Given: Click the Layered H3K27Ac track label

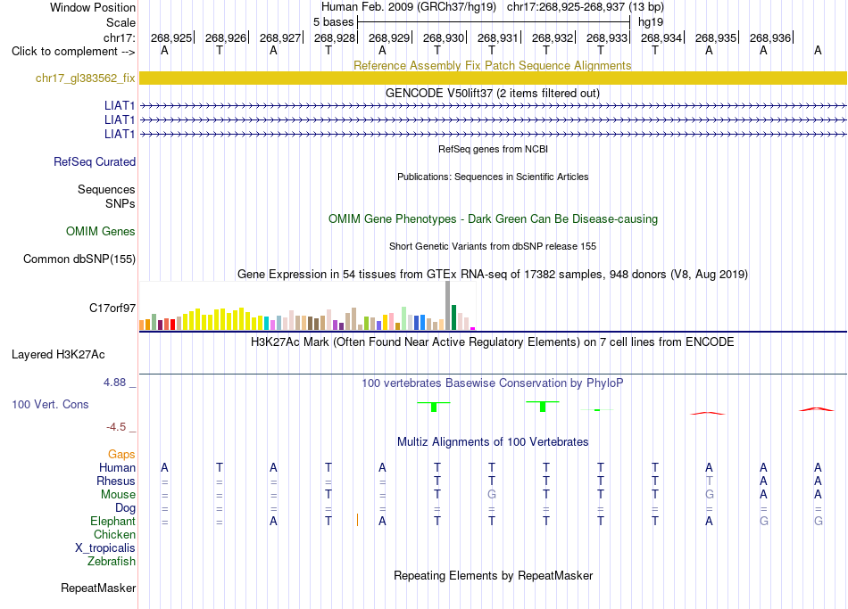Looking at the screenshot, I should tap(58, 355).
